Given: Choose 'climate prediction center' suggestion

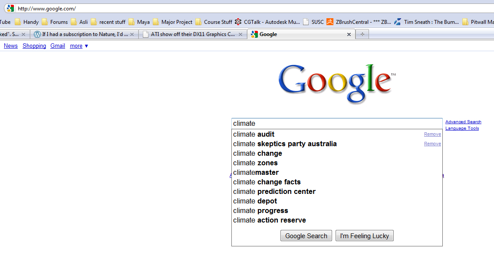Looking at the screenshot, I should click(x=274, y=192).
